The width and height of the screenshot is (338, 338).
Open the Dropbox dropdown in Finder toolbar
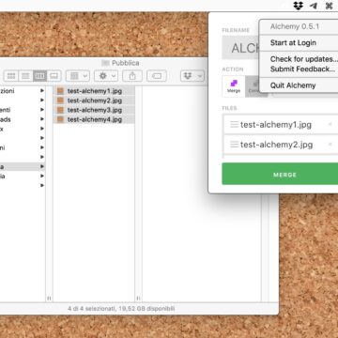click(192, 76)
